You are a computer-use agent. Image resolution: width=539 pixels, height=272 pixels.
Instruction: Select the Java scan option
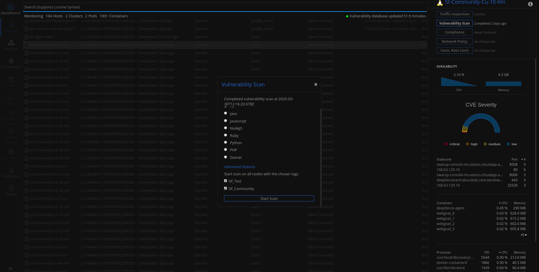tap(225, 113)
